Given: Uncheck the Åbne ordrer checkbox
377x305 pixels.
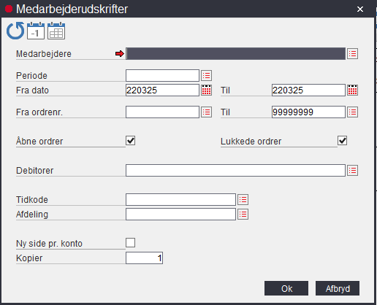Looking at the screenshot, I should click(131, 141).
